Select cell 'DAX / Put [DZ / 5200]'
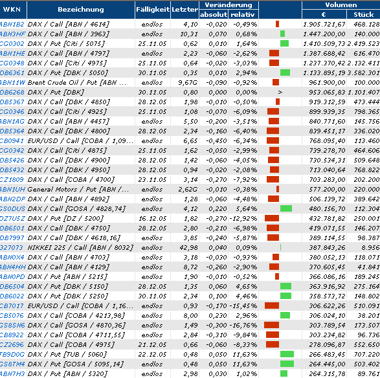Image resolution: width=380 pixels, height=378 pixels. click(65, 218)
